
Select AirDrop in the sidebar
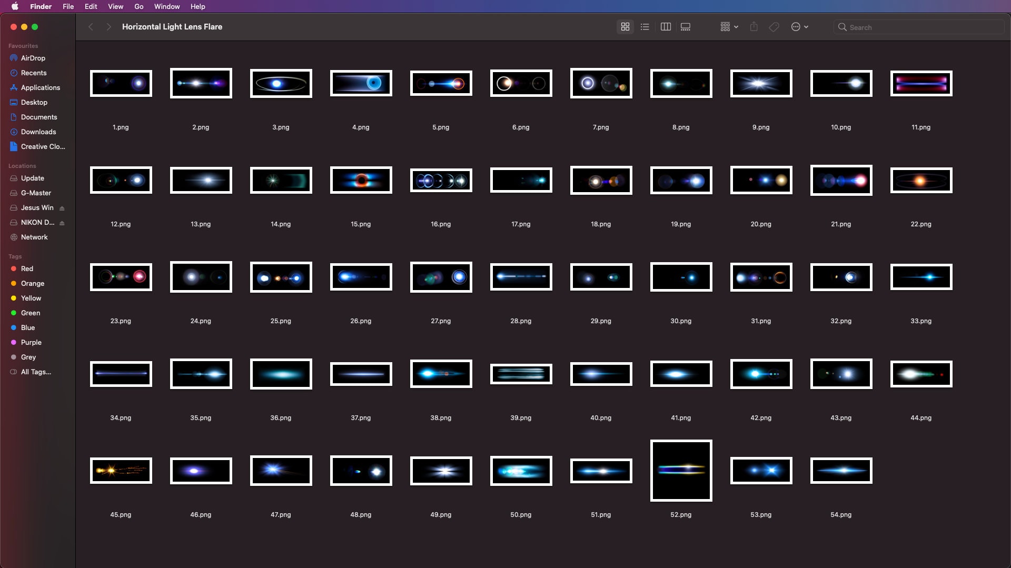[x=33, y=58]
